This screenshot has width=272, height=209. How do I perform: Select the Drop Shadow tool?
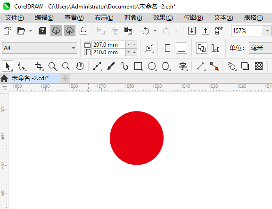[x=245, y=66]
